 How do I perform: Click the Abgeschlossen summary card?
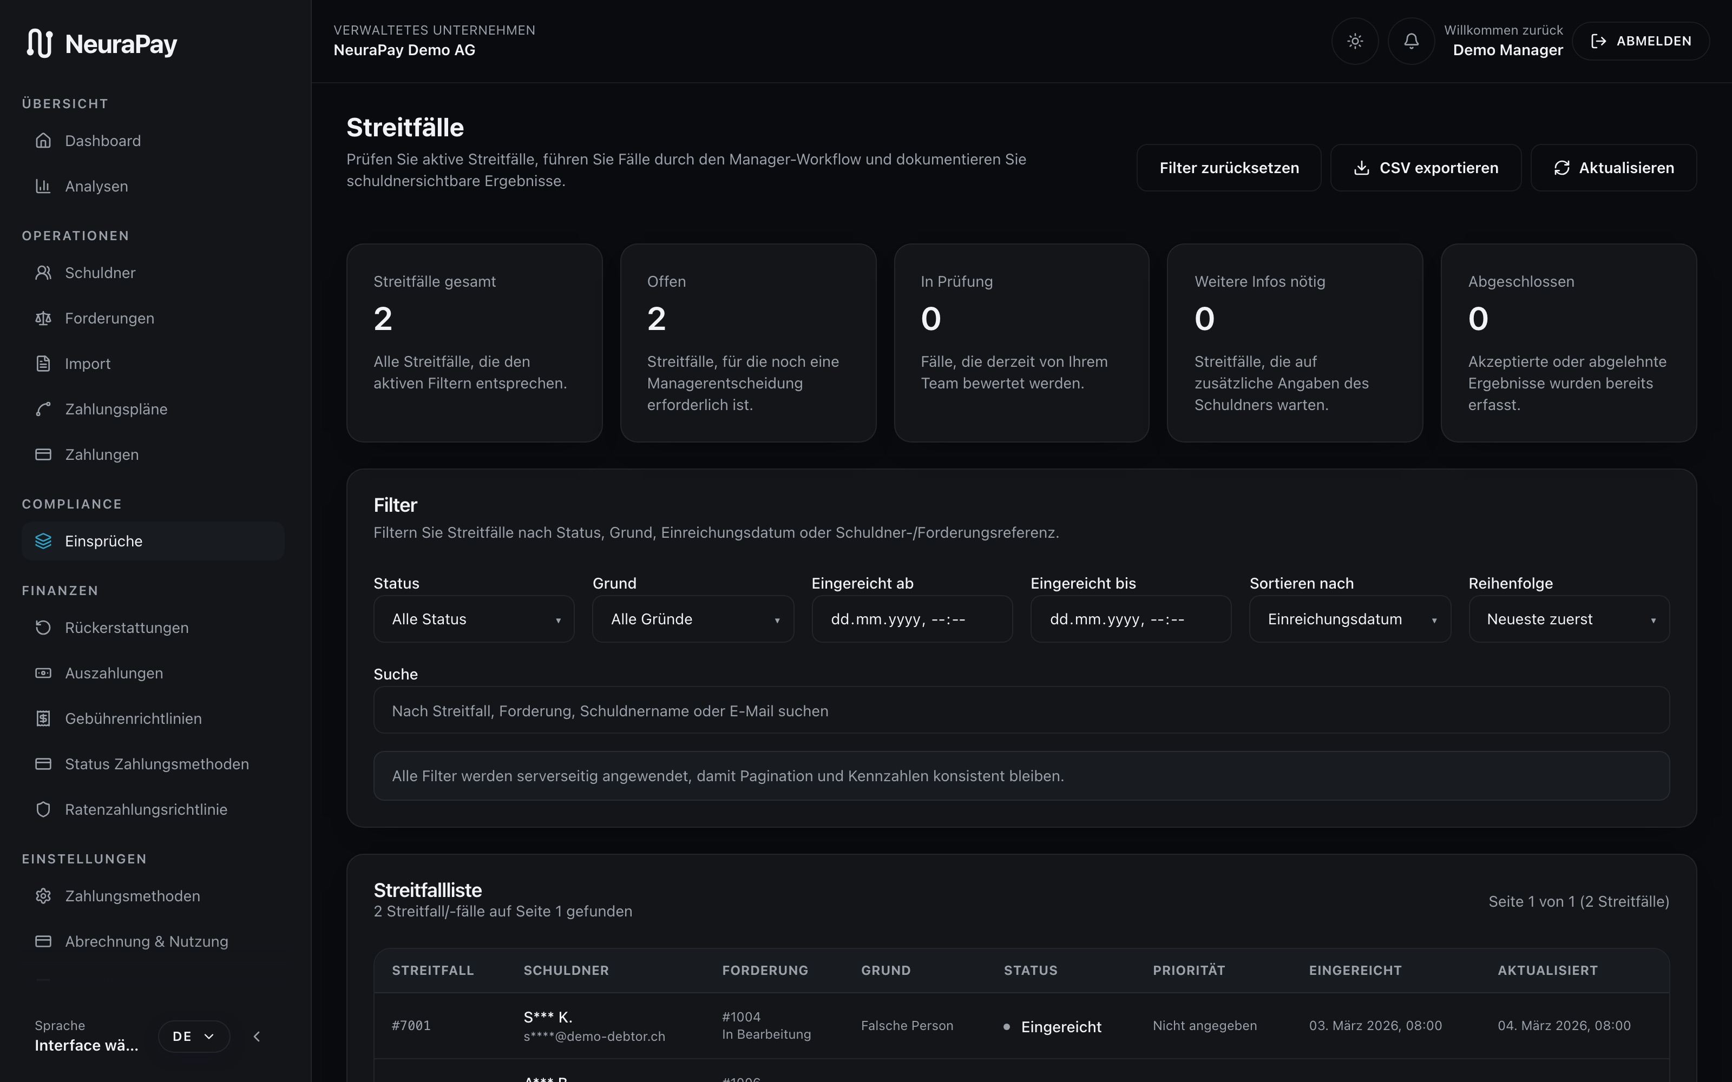[x=1569, y=343]
